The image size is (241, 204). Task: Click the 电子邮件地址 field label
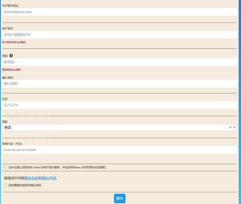point(11,6)
